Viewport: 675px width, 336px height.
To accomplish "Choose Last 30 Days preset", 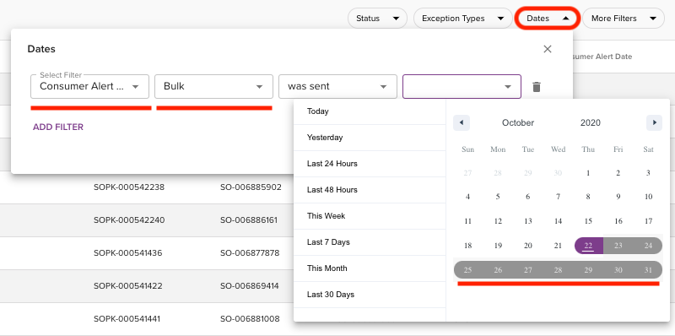I will tap(370, 295).
